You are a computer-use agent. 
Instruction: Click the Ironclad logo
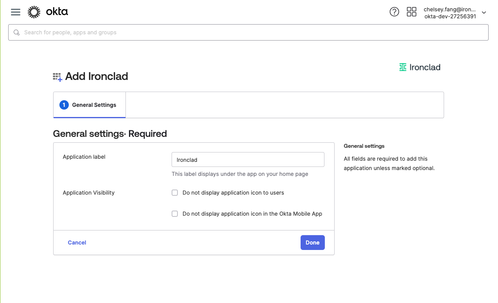coord(420,67)
